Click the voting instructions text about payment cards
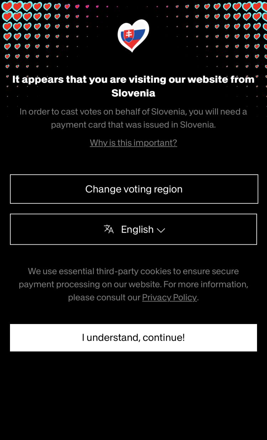Viewport: 267px width, 440px height. point(133,118)
